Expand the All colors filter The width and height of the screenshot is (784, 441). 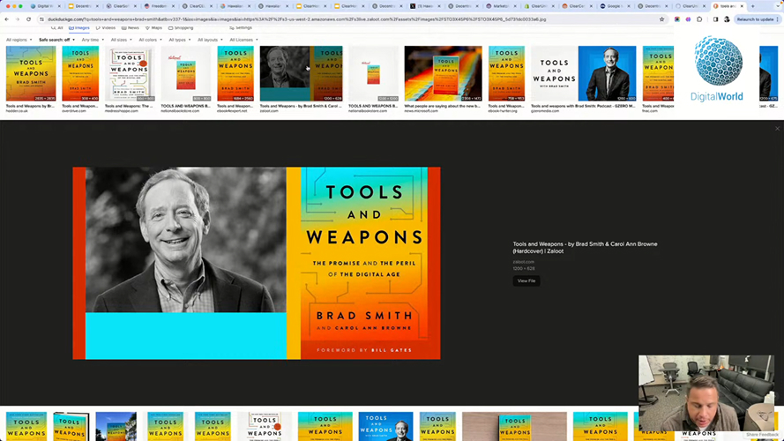pos(150,40)
